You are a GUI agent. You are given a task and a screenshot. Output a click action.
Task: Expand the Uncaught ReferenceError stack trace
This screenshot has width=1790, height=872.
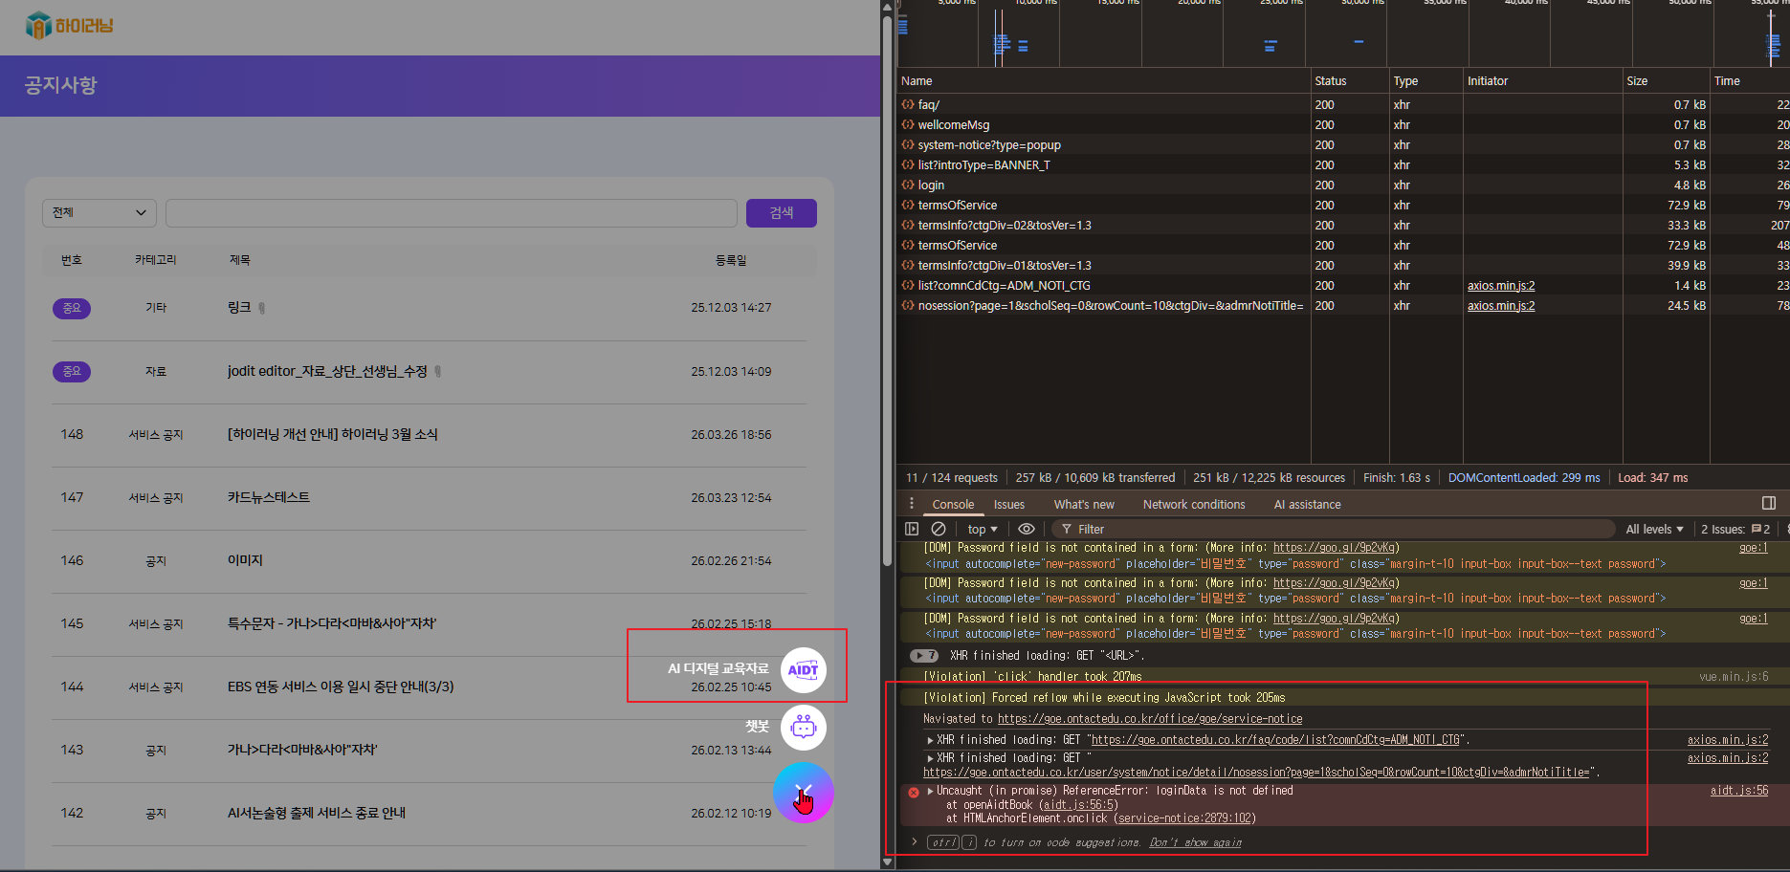[930, 791]
